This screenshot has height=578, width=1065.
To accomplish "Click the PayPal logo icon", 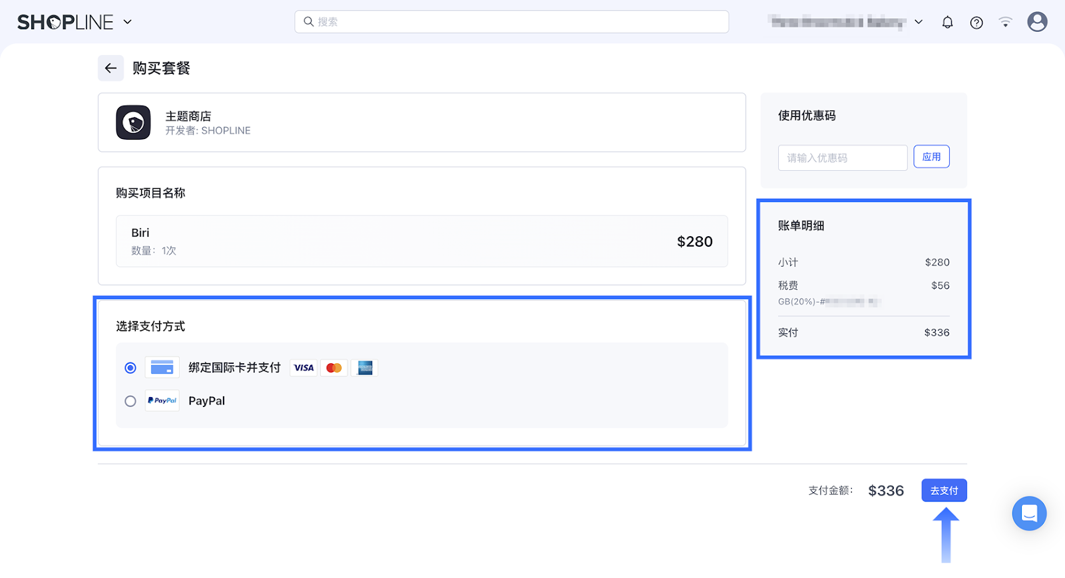I will pos(162,400).
